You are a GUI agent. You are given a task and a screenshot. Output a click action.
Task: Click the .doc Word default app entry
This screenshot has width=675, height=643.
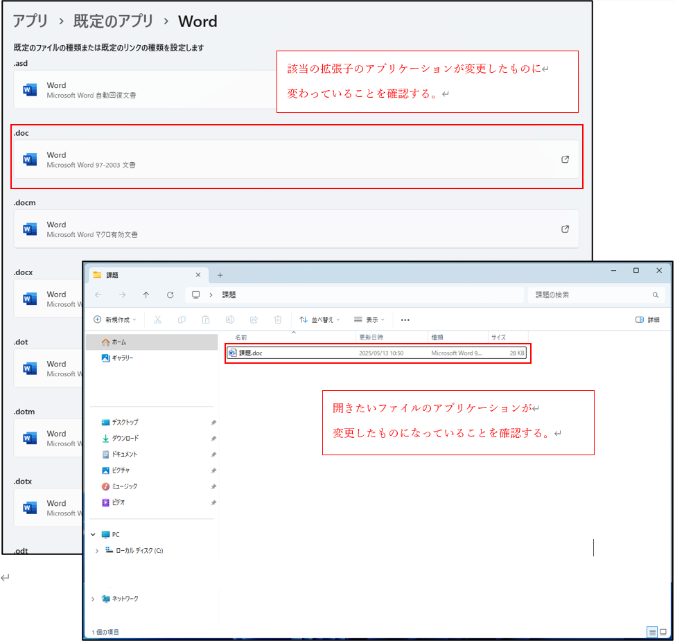tap(296, 159)
